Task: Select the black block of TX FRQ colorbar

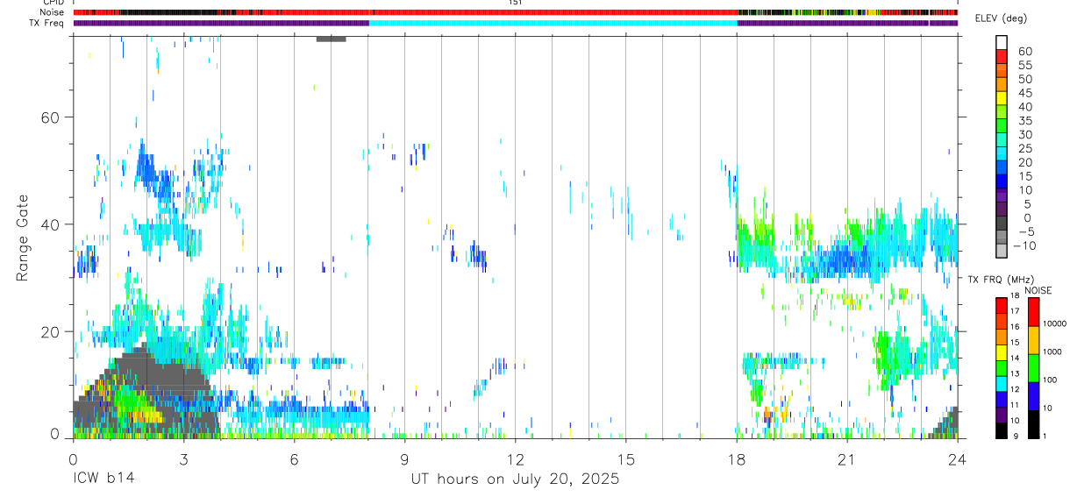Action: (1002, 430)
